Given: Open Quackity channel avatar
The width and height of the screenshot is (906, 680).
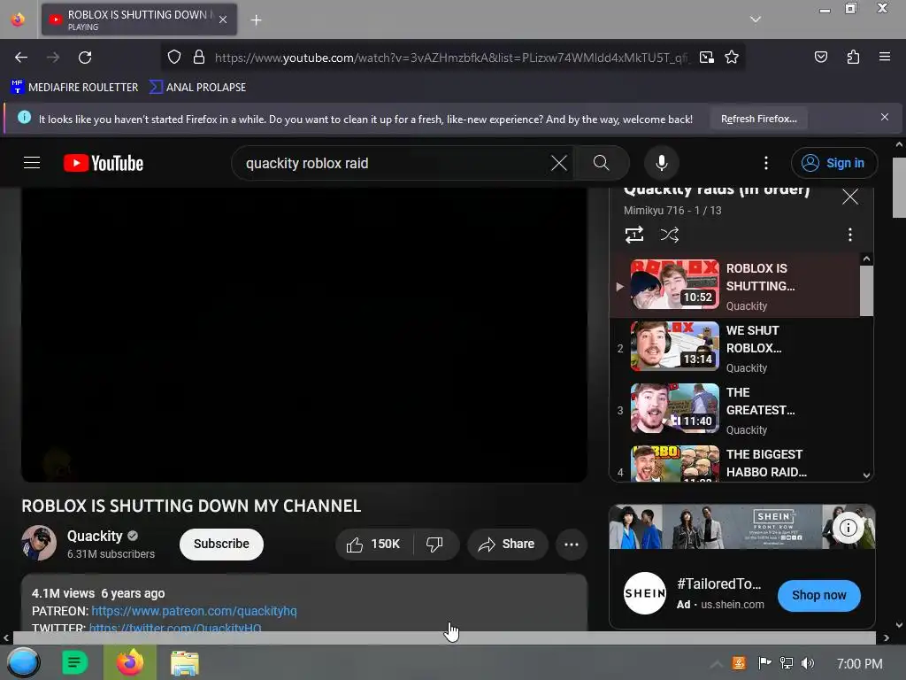Looking at the screenshot, I should (x=39, y=543).
